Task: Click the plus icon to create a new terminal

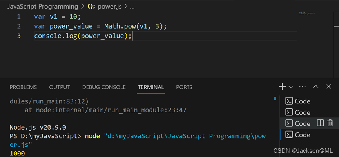Action: pyautogui.click(x=282, y=87)
